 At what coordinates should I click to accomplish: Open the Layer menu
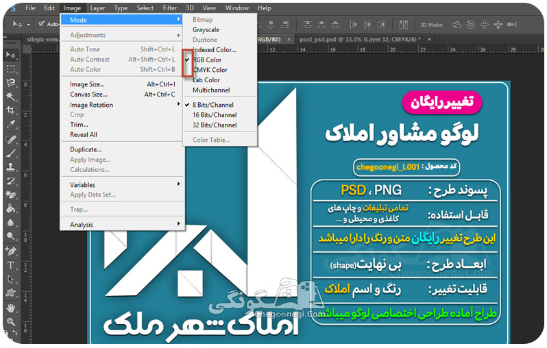coord(97,8)
